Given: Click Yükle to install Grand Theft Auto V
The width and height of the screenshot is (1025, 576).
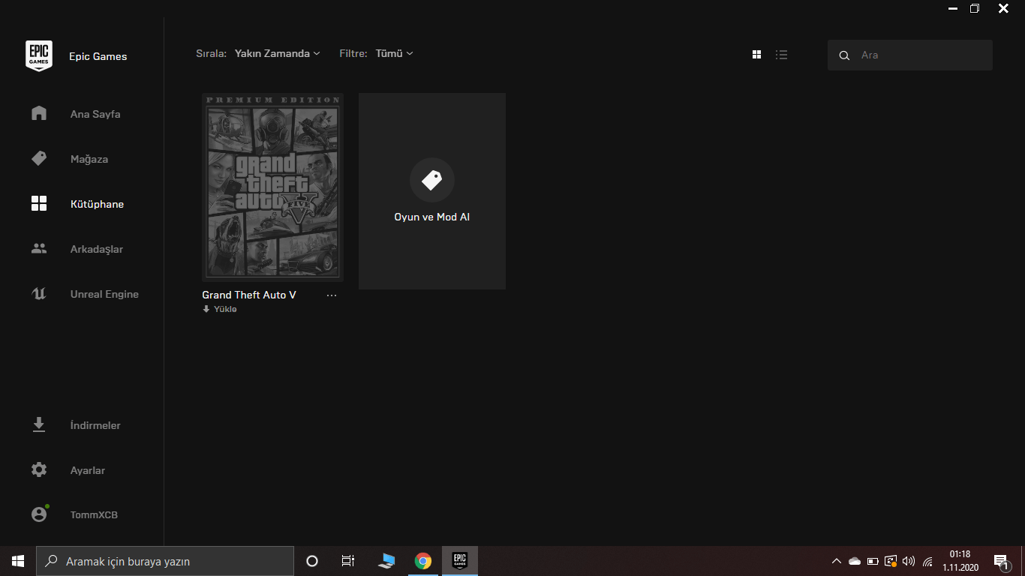Looking at the screenshot, I should [x=220, y=309].
